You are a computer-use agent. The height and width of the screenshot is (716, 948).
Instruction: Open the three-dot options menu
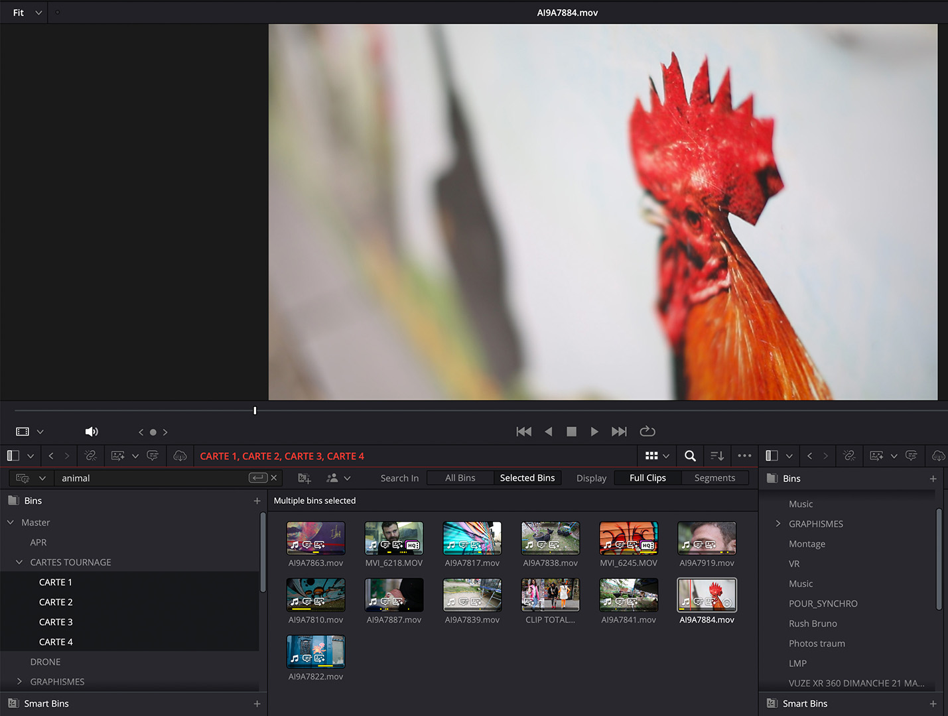coord(744,456)
